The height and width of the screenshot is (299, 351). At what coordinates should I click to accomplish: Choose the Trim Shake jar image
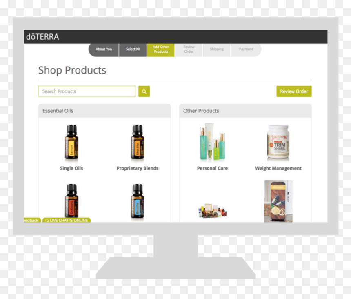pos(278,142)
